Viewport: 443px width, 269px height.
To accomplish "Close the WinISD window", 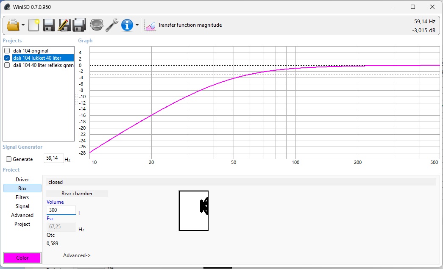I will [x=432, y=7].
